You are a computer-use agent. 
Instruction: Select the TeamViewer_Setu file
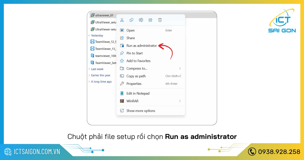pyautogui.click(x=103, y=63)
